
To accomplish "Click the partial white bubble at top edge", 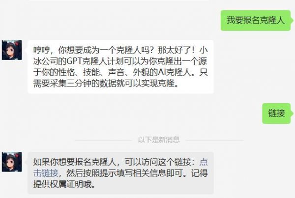I will click(x=118, y=0).
